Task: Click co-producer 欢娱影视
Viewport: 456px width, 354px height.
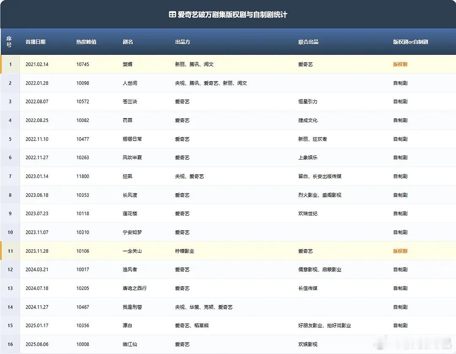Action: coord(308,344)
